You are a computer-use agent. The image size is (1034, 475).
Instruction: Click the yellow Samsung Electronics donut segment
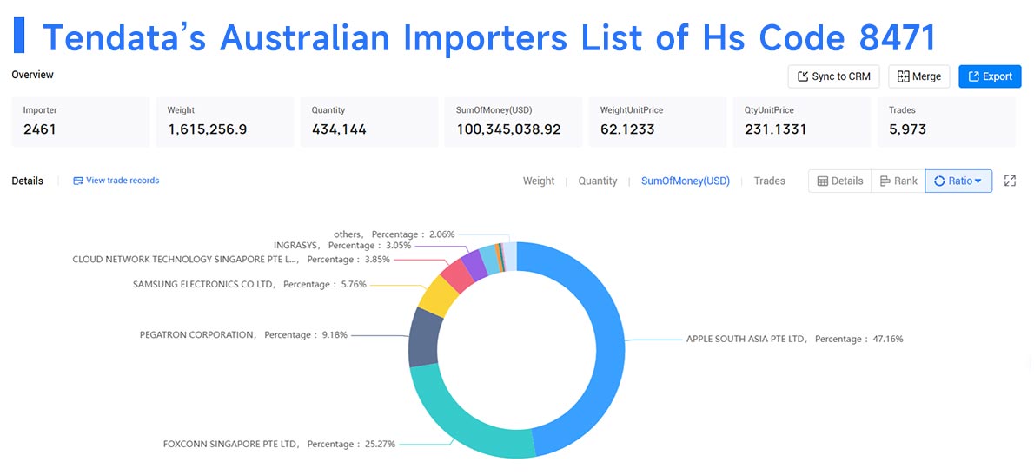click(x=438, y=296)
